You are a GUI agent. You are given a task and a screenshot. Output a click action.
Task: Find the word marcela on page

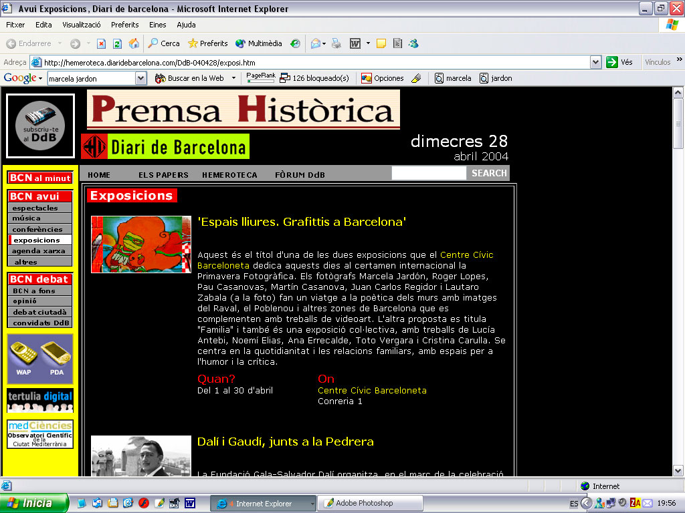pyautogui.click(x=453, y=79)
